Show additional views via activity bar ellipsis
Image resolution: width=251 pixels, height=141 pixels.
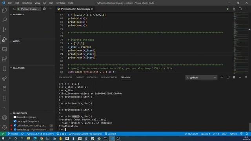[4, 108]
